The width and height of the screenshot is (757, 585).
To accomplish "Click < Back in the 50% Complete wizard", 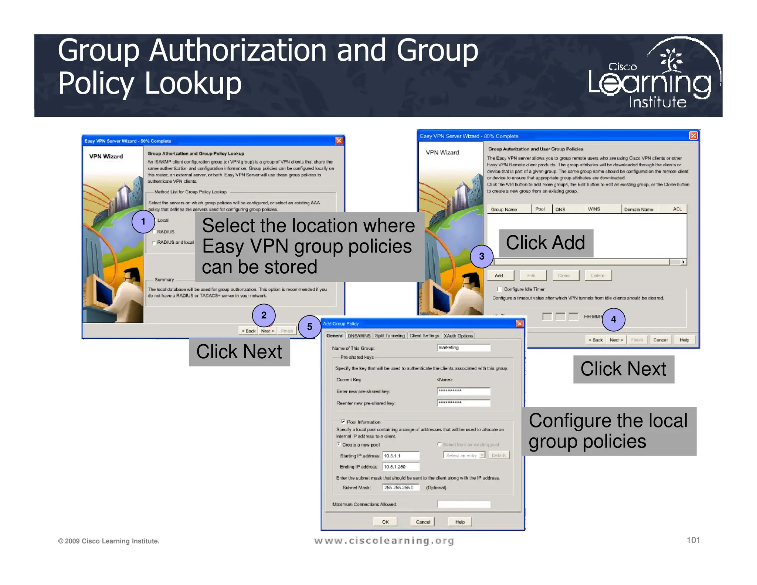I will pyautogui.click(x=248, y=331).
